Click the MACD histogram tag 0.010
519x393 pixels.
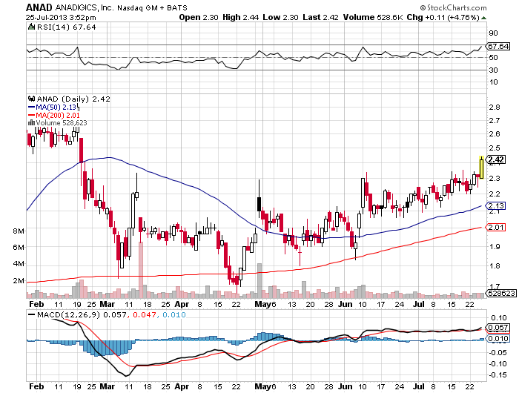[497, 338]
